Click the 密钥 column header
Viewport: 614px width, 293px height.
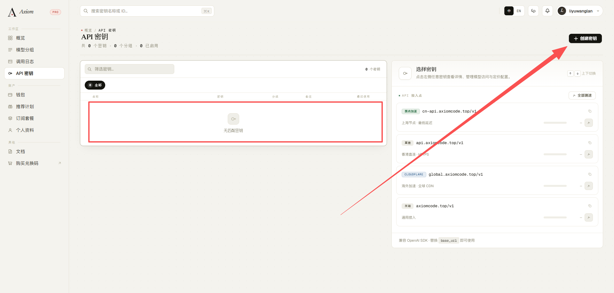pos(220,97)
